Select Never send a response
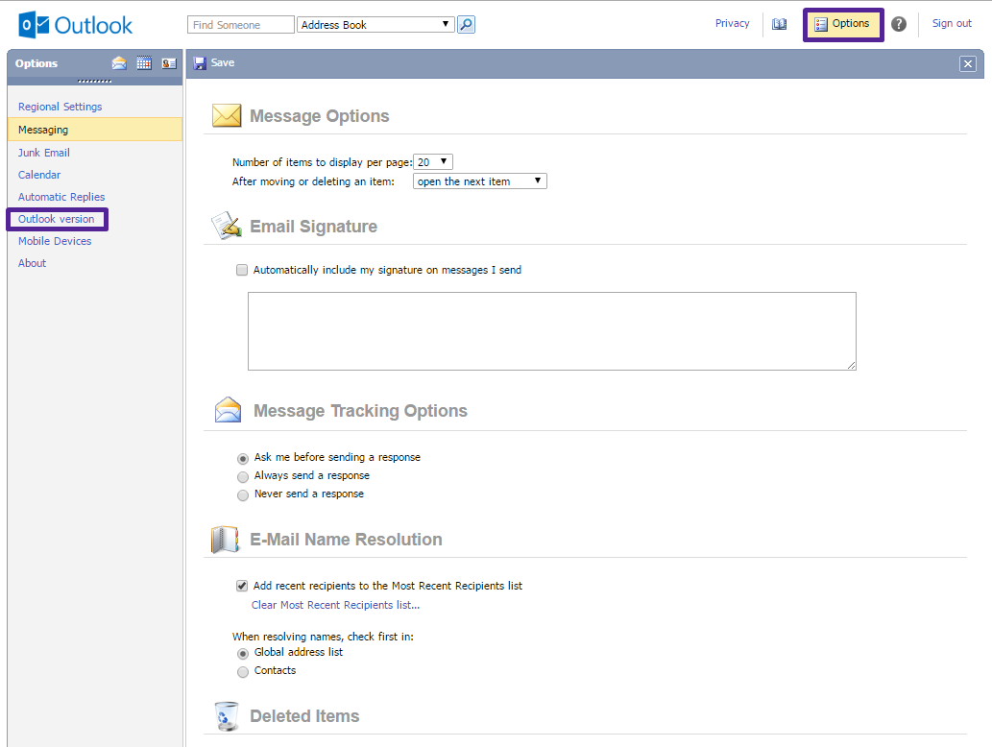Screen dimensions: 992x747 pos(243,494)
